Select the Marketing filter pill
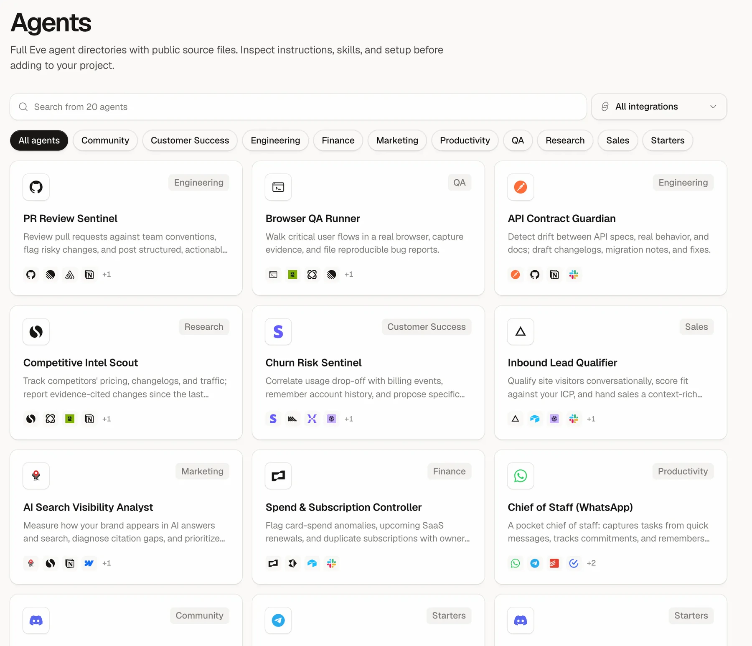Viewport: 752px width, 646px height. 397,140
